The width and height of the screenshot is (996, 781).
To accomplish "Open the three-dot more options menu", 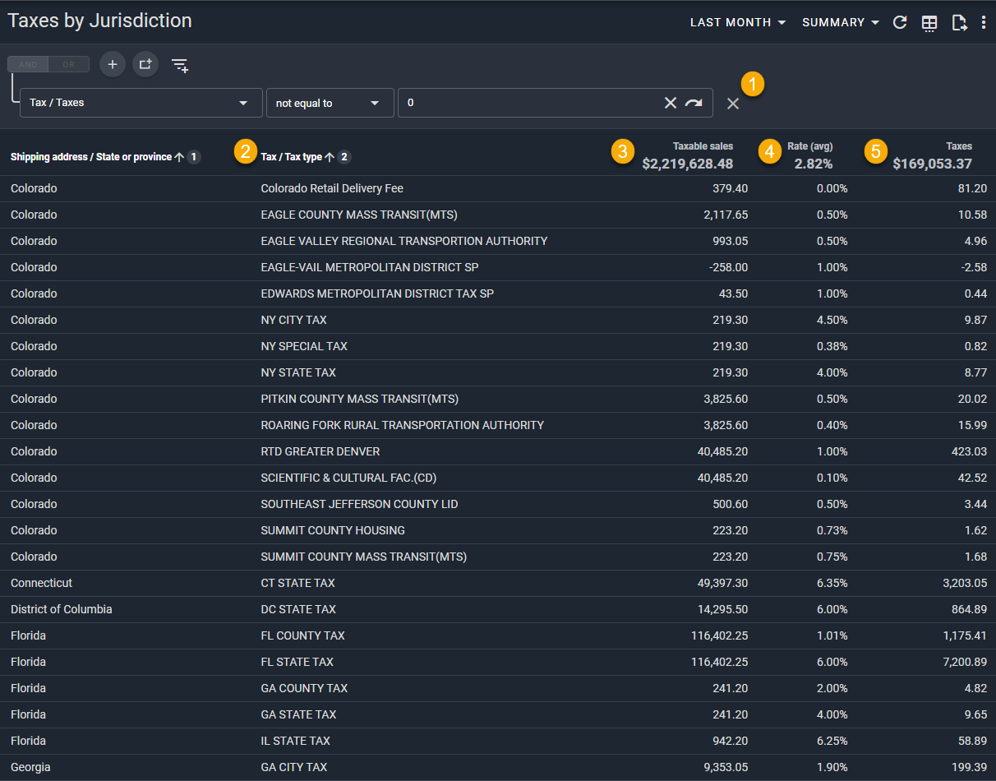I will click(x=984, y=22).
